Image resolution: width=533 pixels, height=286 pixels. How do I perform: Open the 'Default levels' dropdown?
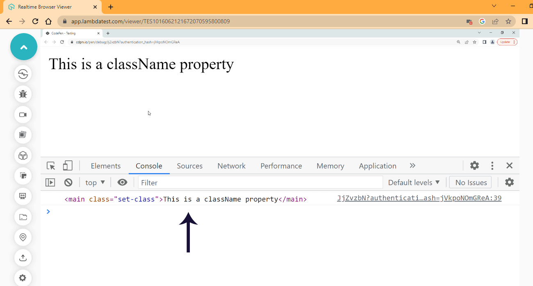coord(414,182)
